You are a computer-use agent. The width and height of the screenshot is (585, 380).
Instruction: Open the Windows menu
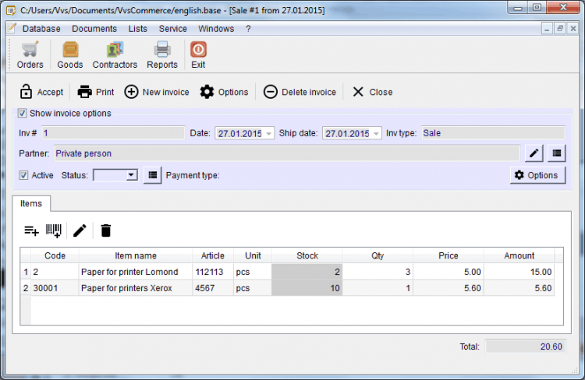click(x=216, y=29)
